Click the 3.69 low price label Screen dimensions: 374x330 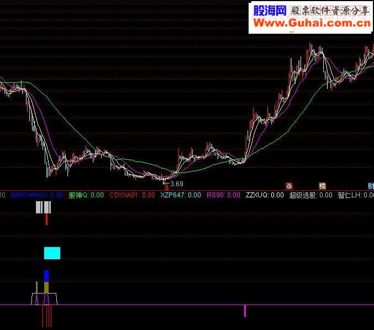tap(177, 184)
